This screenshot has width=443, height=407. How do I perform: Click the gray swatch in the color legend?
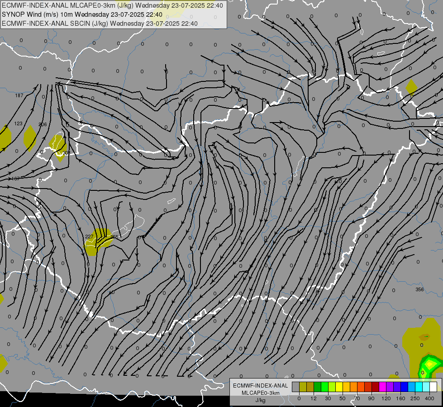click(x=296, y=387)
